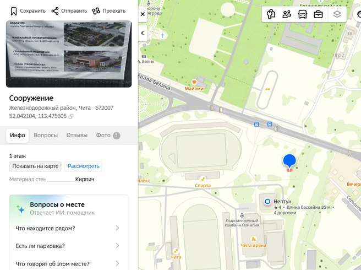361x270 pixels.
Task: Collapse the side panel with left chevron
Action: click(143, 33)
